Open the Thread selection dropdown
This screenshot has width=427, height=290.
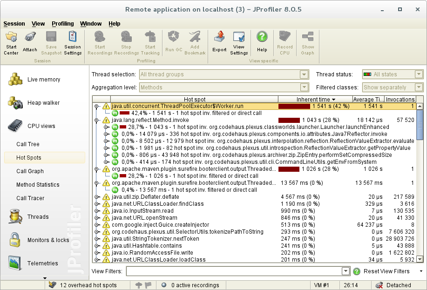click(x=304, y=74)
